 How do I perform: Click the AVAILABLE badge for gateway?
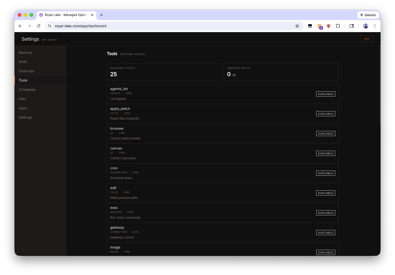(x=325, y=233)
